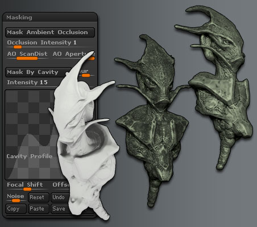Click the Noise slider

coord(16,198)
